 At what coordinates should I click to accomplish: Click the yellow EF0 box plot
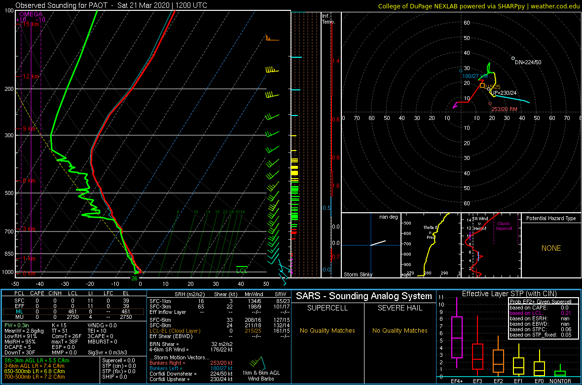(x=540, y=368)
